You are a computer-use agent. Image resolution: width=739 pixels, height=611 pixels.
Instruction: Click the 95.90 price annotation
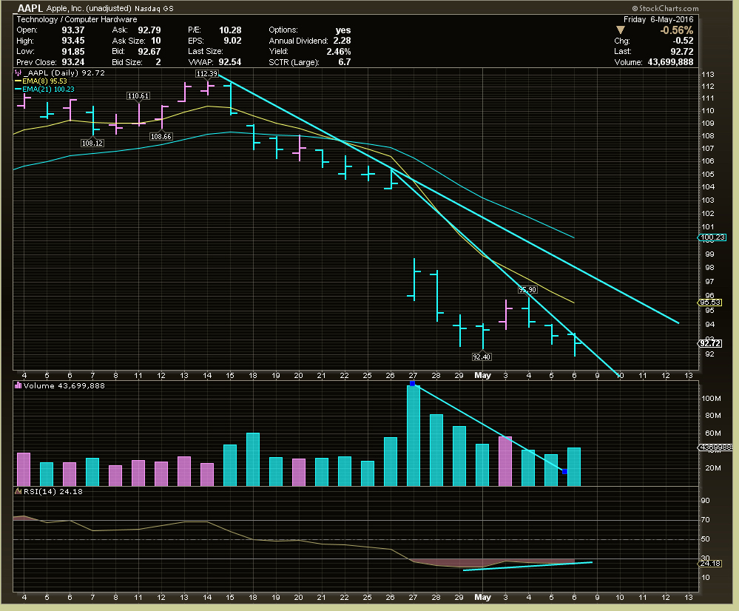click(x=527, y=290)
